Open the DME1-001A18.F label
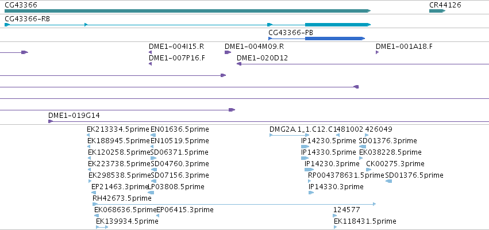 pyautogui.click(x=404, y=47)
